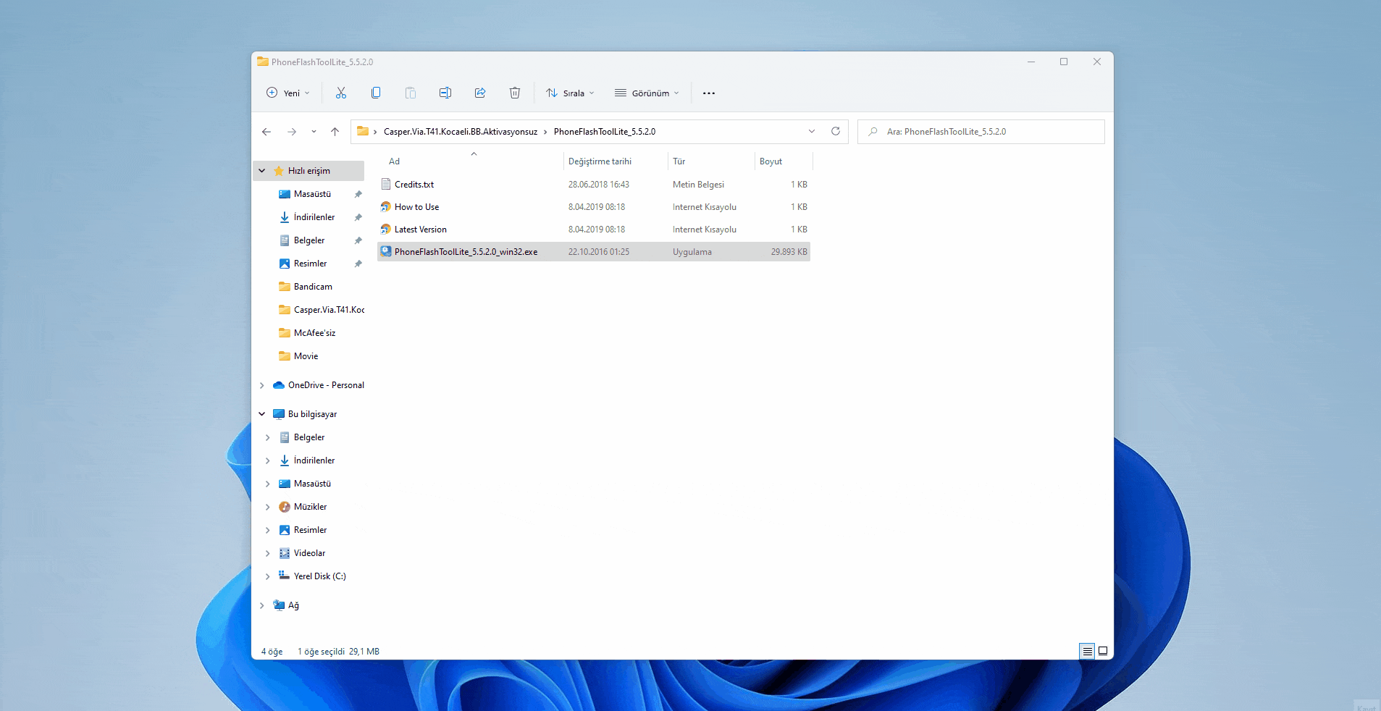The image size is (1381, 711).
Task: Click the Hızlı erişim star icon
Action: coord(279,171)
